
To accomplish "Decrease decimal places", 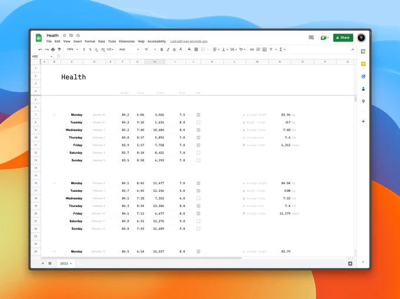I will pyautogui.click(x=96, y=49).
